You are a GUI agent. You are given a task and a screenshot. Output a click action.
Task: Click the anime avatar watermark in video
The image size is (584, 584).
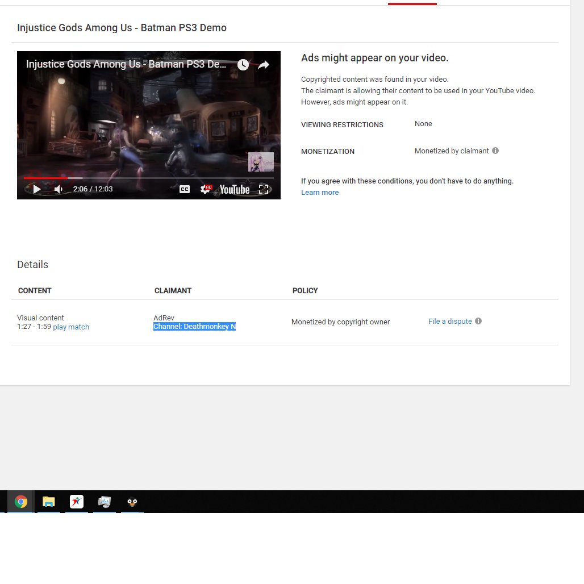tap(261, 162)
